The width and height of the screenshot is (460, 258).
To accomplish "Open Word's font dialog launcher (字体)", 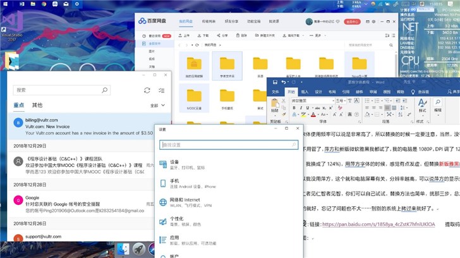I will click(360, 121).
